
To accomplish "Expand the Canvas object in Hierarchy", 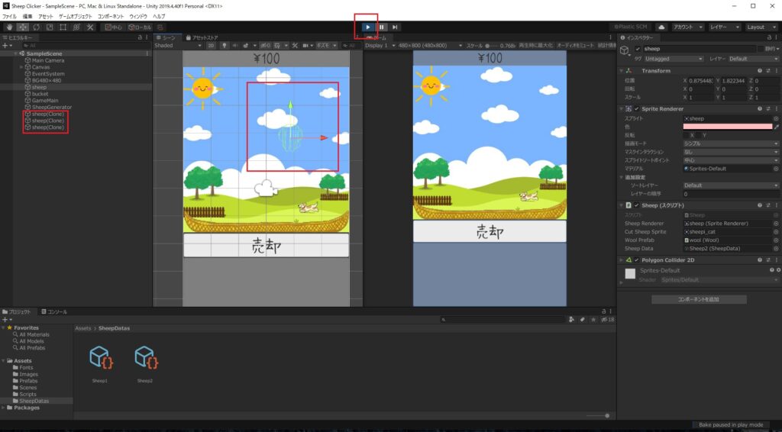I will coord(21,66).
